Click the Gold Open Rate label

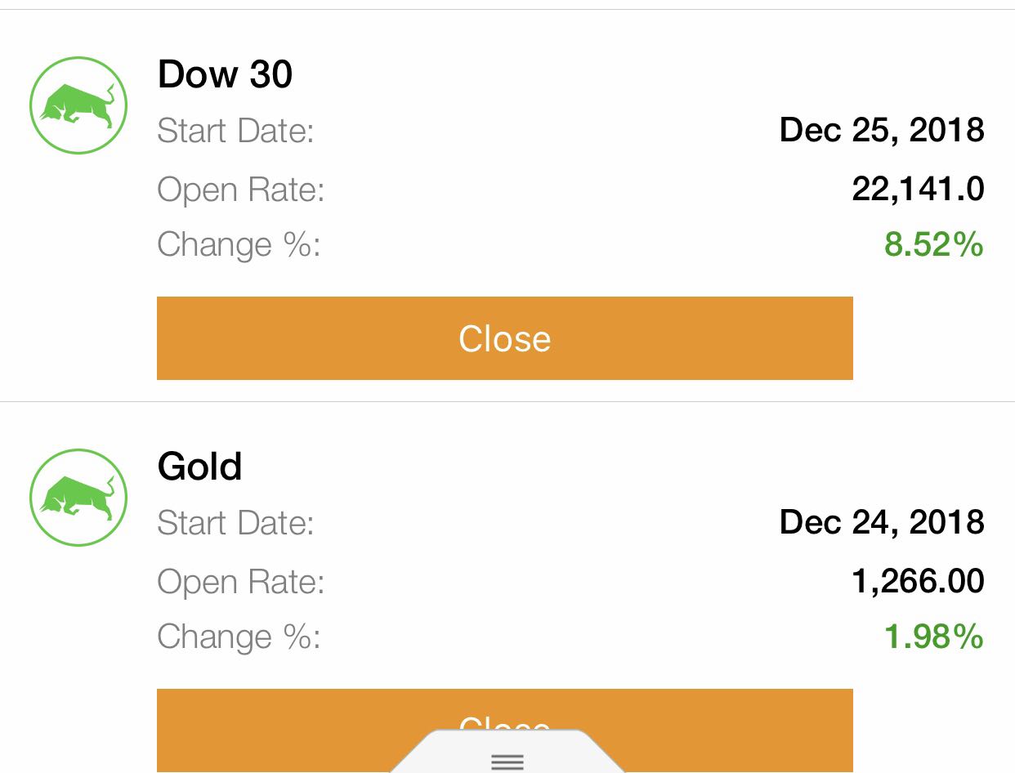(x=240, y=582)
